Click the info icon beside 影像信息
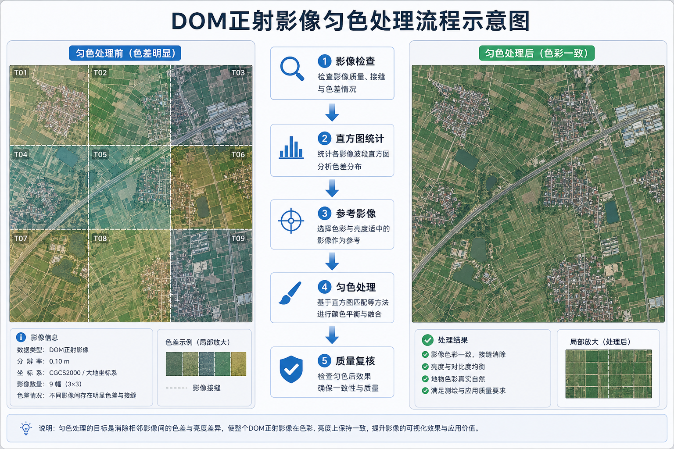Image resolution: width=674 pixels, height=449 pixels. (21, 337)
